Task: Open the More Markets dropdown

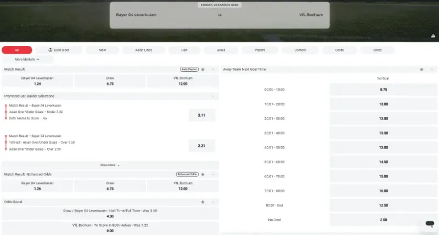Action: click(27, 59)
